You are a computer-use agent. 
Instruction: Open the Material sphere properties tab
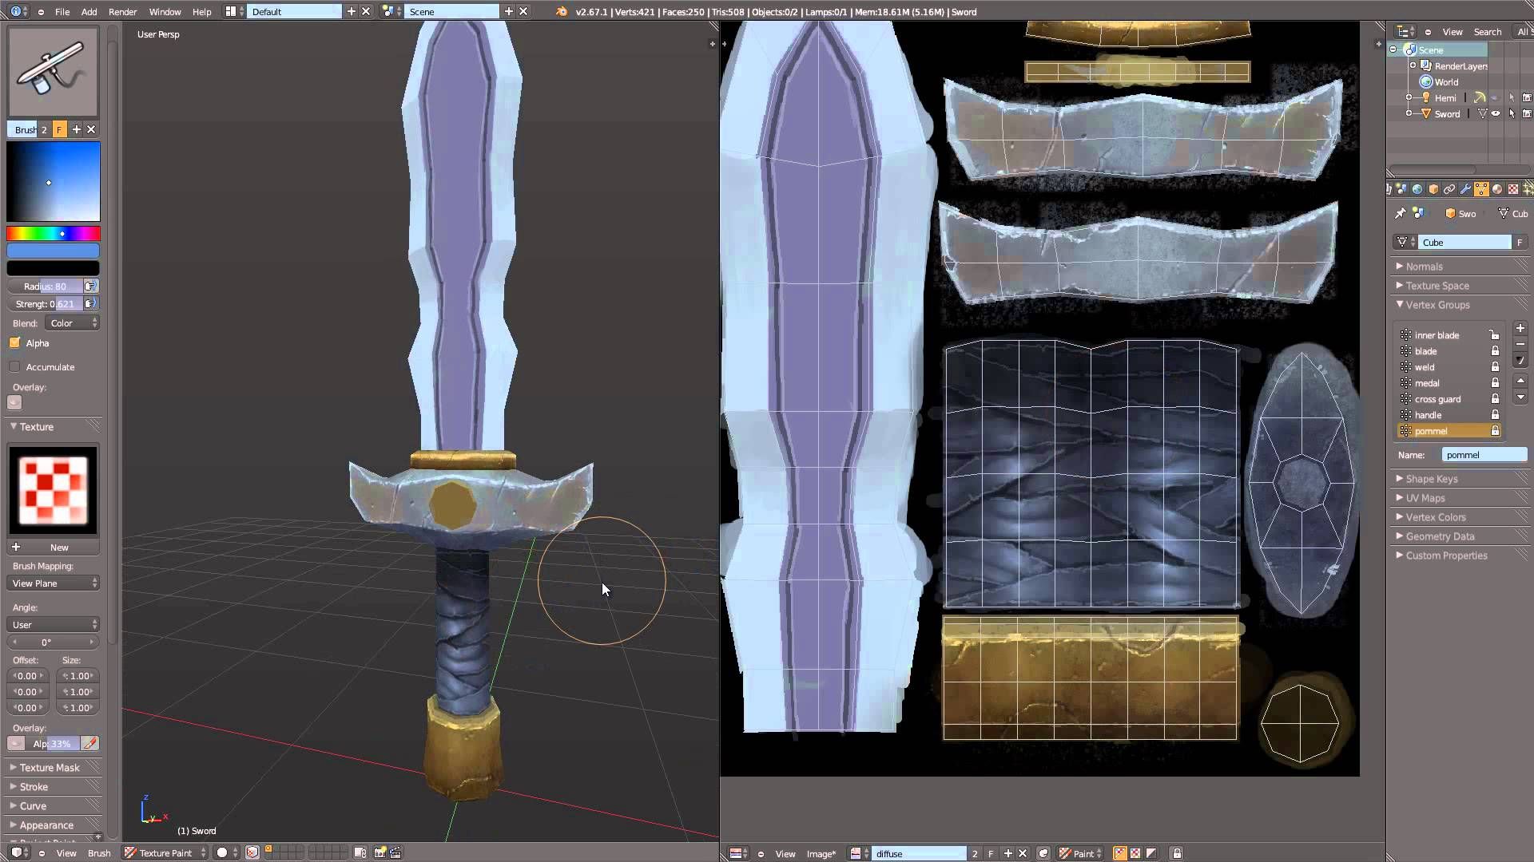pyautogui.click(x=1496, y=189)
